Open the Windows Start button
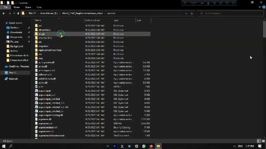 click(4, 146)
